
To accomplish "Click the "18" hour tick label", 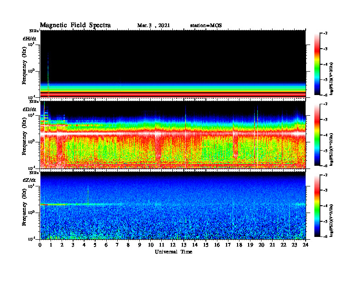I will click(239, 245).
